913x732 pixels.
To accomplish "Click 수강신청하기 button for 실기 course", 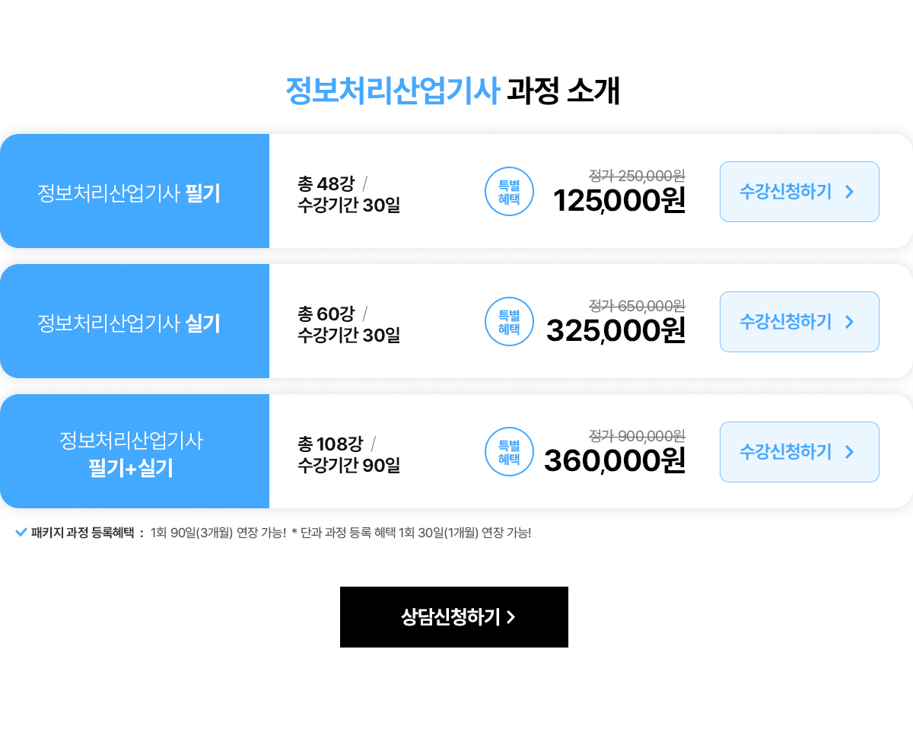I will pos(799,322).
